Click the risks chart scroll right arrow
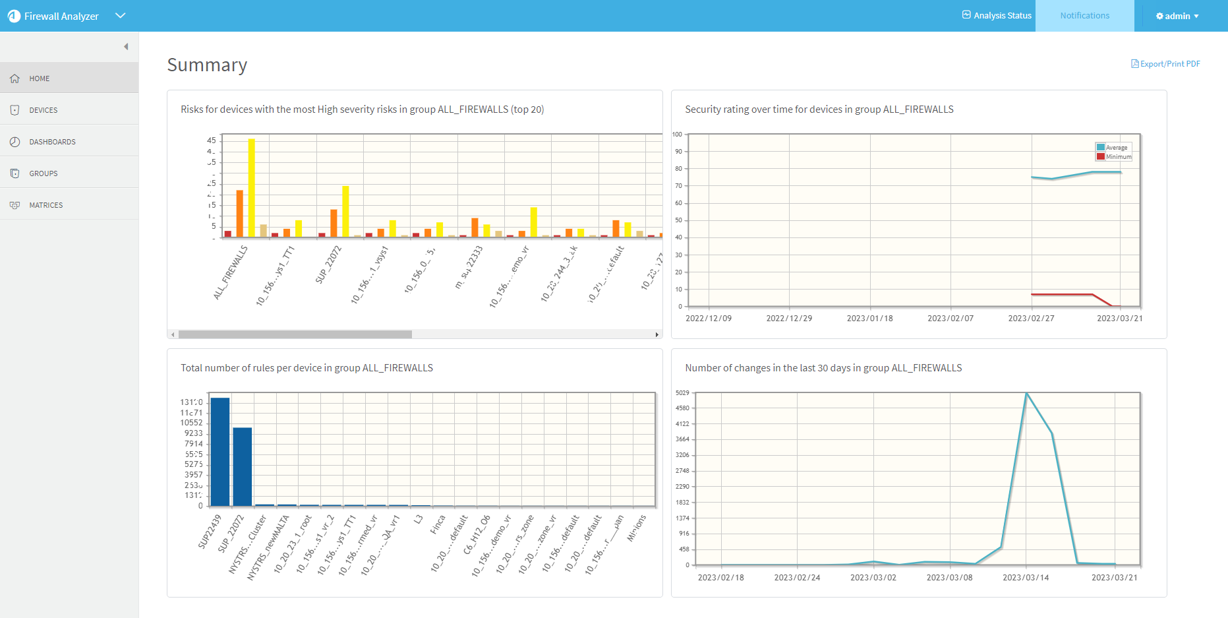 pyautogui.click(x=657, y=334)
